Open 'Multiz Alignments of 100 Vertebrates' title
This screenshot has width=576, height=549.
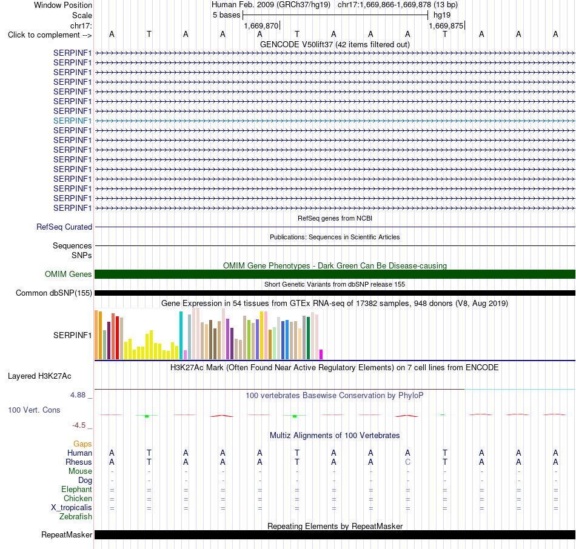pyautogui.click(x=335, y=436)
